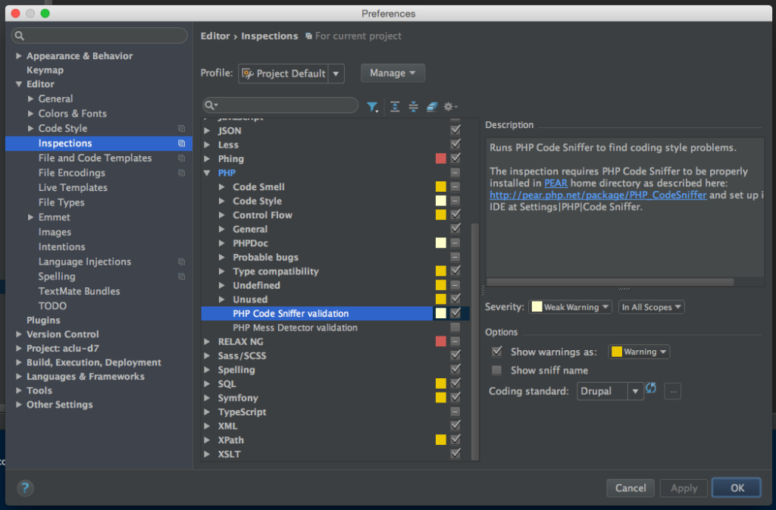Click the eraser reset-to-empty icon
This screenshot has width=776, height=510.
432,107
